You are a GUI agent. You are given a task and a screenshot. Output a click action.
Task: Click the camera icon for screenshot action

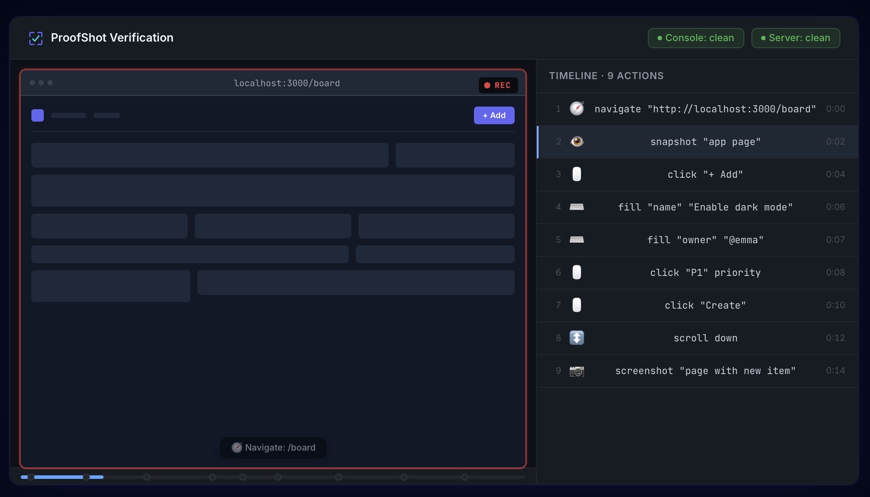(577, 371)
